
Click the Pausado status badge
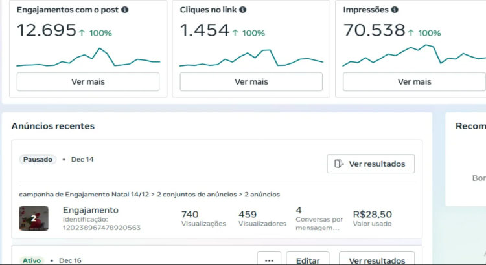point(38,160)
